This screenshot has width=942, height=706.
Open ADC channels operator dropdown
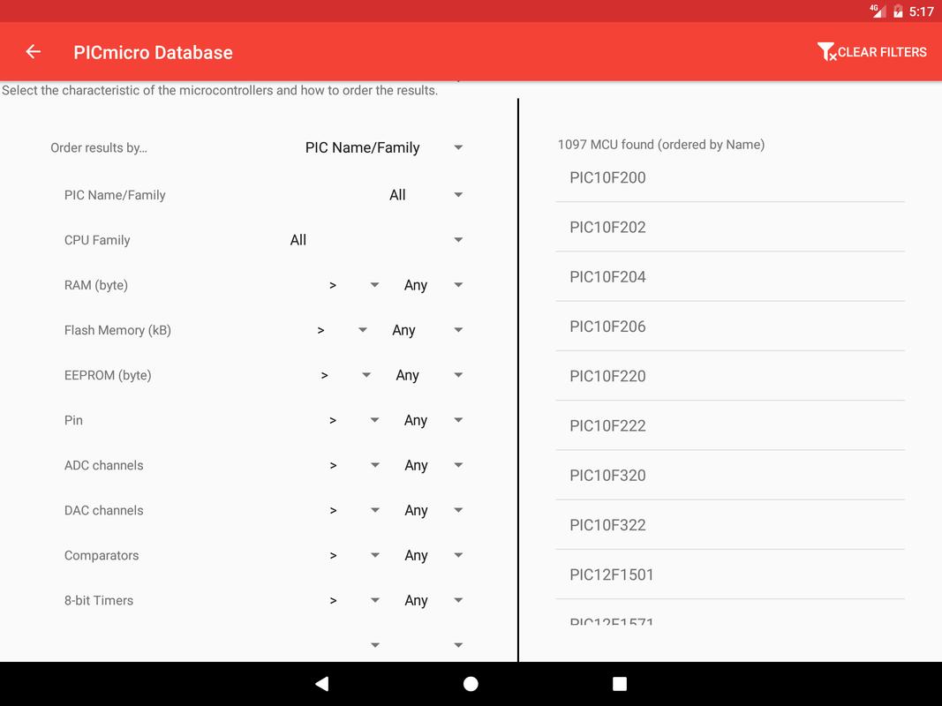tap(353, 465)
